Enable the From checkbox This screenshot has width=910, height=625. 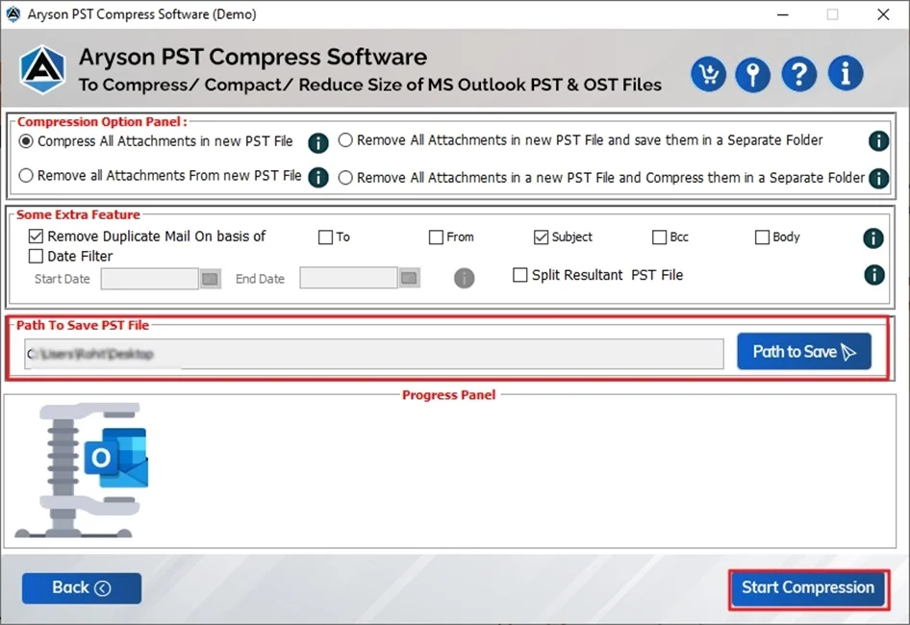click(436, 237)
